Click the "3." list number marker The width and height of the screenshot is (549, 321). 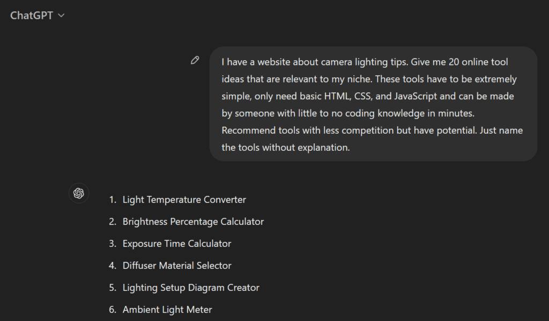click(x=113, y=244)
